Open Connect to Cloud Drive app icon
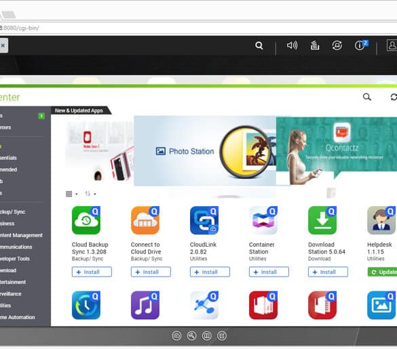The width and height of the screenshot is (397, 349). coord(145,220)
